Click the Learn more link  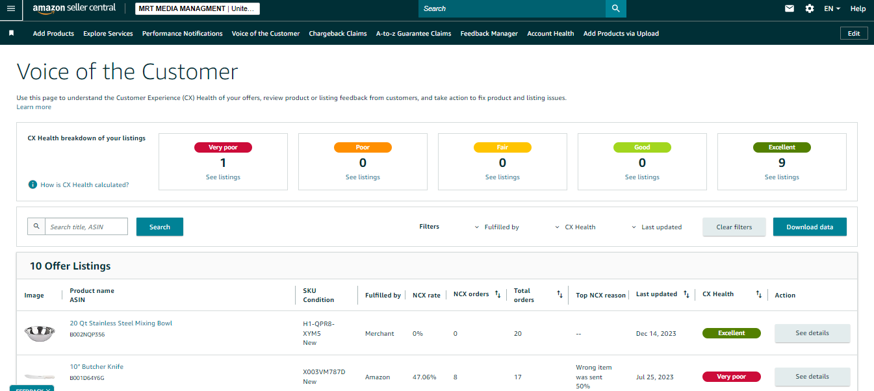34,107
